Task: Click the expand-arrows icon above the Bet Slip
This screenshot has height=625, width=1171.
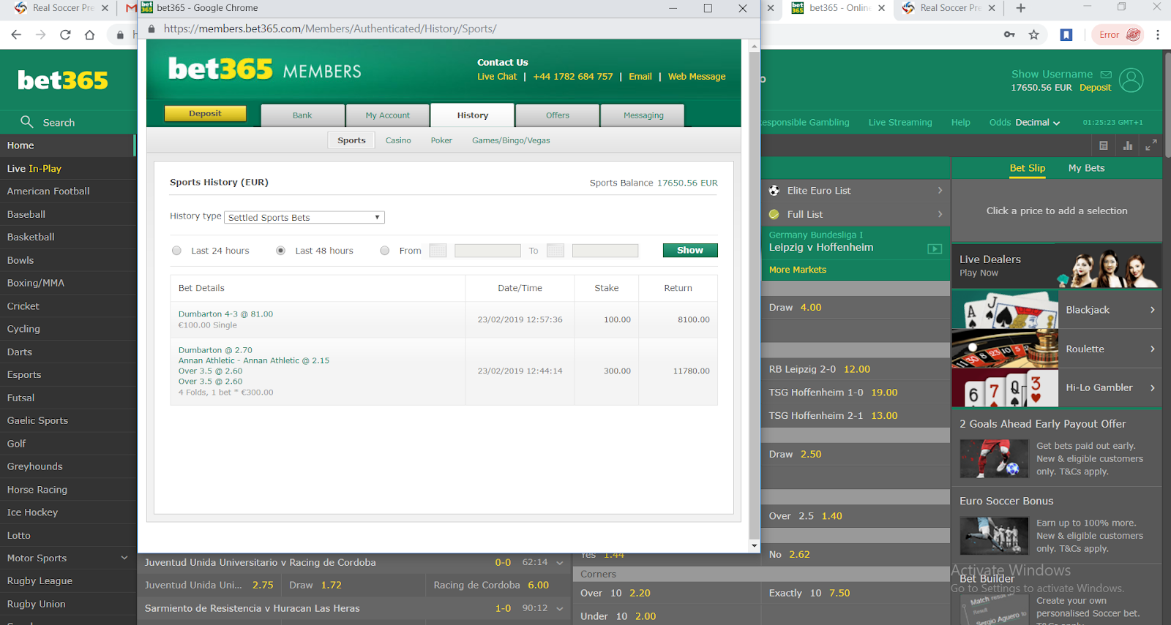Action: click(1151, 145)
